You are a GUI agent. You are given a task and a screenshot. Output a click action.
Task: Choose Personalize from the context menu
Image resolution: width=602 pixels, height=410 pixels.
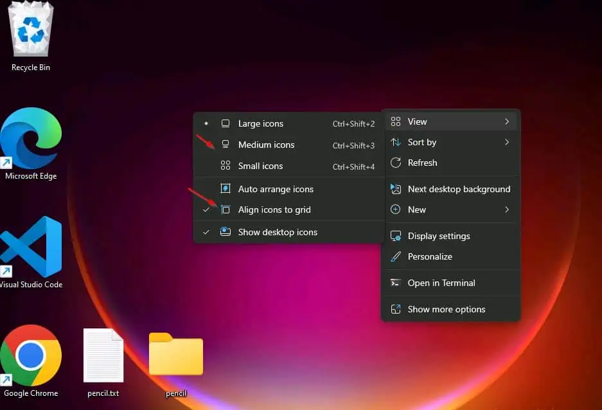[451, 256]
